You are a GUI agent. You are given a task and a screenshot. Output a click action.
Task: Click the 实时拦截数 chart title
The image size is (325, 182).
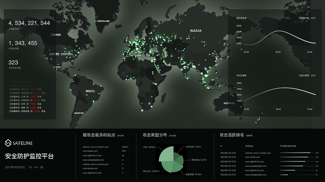coord(241,75)
